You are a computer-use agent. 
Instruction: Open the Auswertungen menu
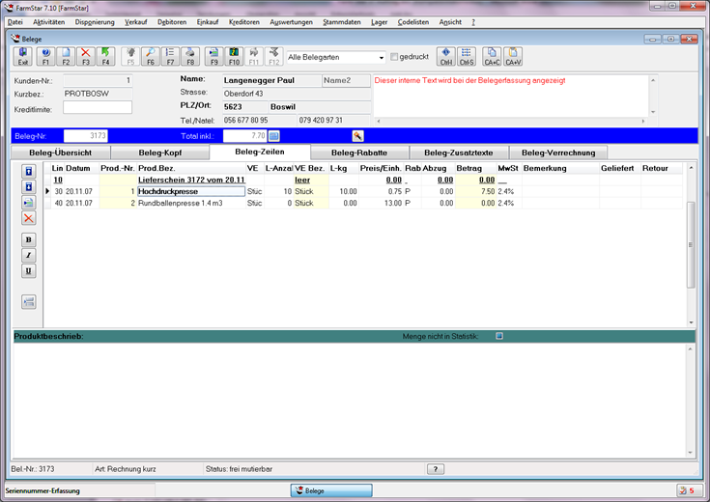coord(291,22)
